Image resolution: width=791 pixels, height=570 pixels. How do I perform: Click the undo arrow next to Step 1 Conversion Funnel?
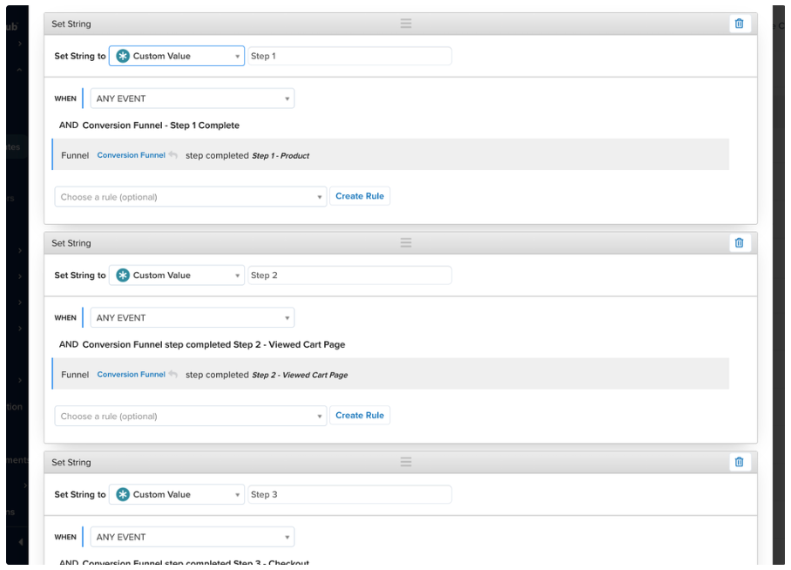click(x=173, y=155)
